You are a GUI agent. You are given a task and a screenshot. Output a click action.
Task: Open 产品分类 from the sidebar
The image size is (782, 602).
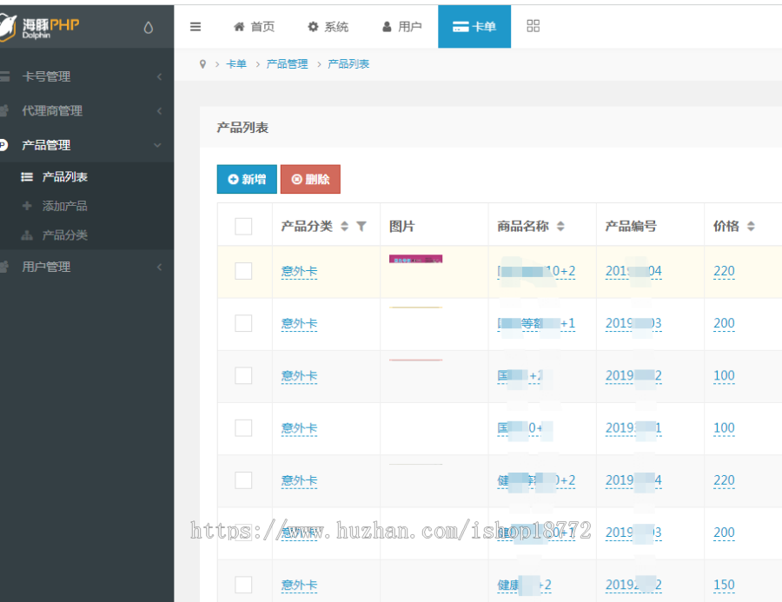click(x=63, y=235)
